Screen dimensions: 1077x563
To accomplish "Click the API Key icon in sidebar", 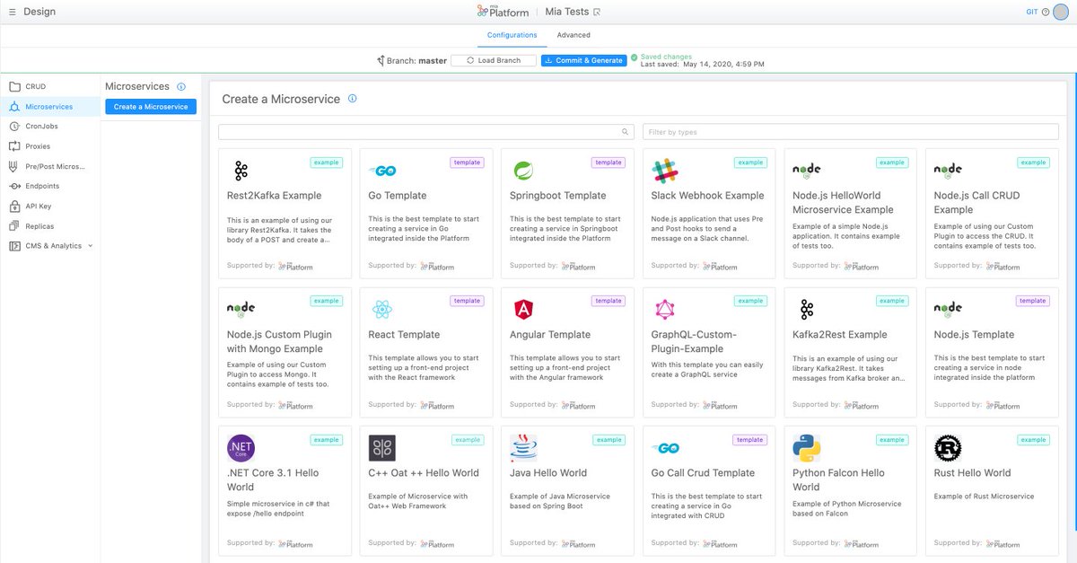I will click(x=14, y=206).
